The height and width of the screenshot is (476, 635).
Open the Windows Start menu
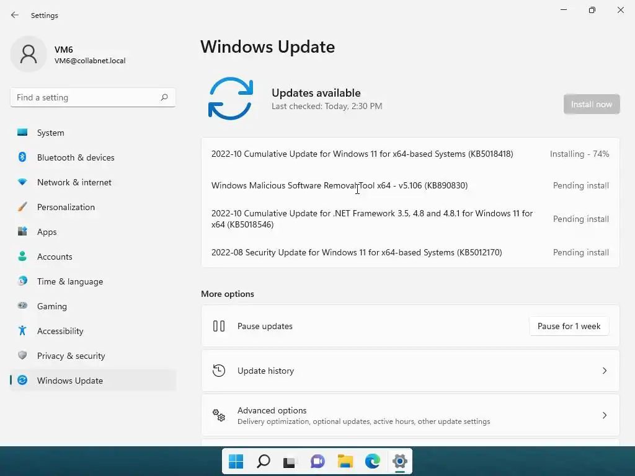(236, 461)
